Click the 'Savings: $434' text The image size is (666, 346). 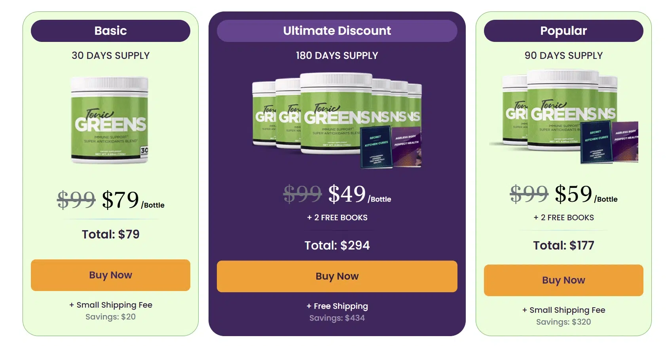coord(337,318)
